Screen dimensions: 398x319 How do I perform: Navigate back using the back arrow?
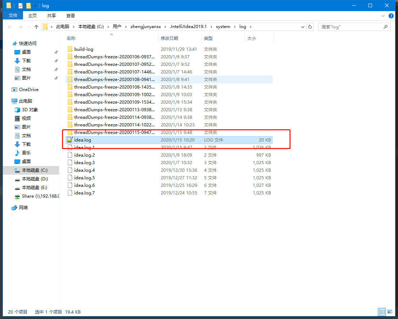coord(9,26)
